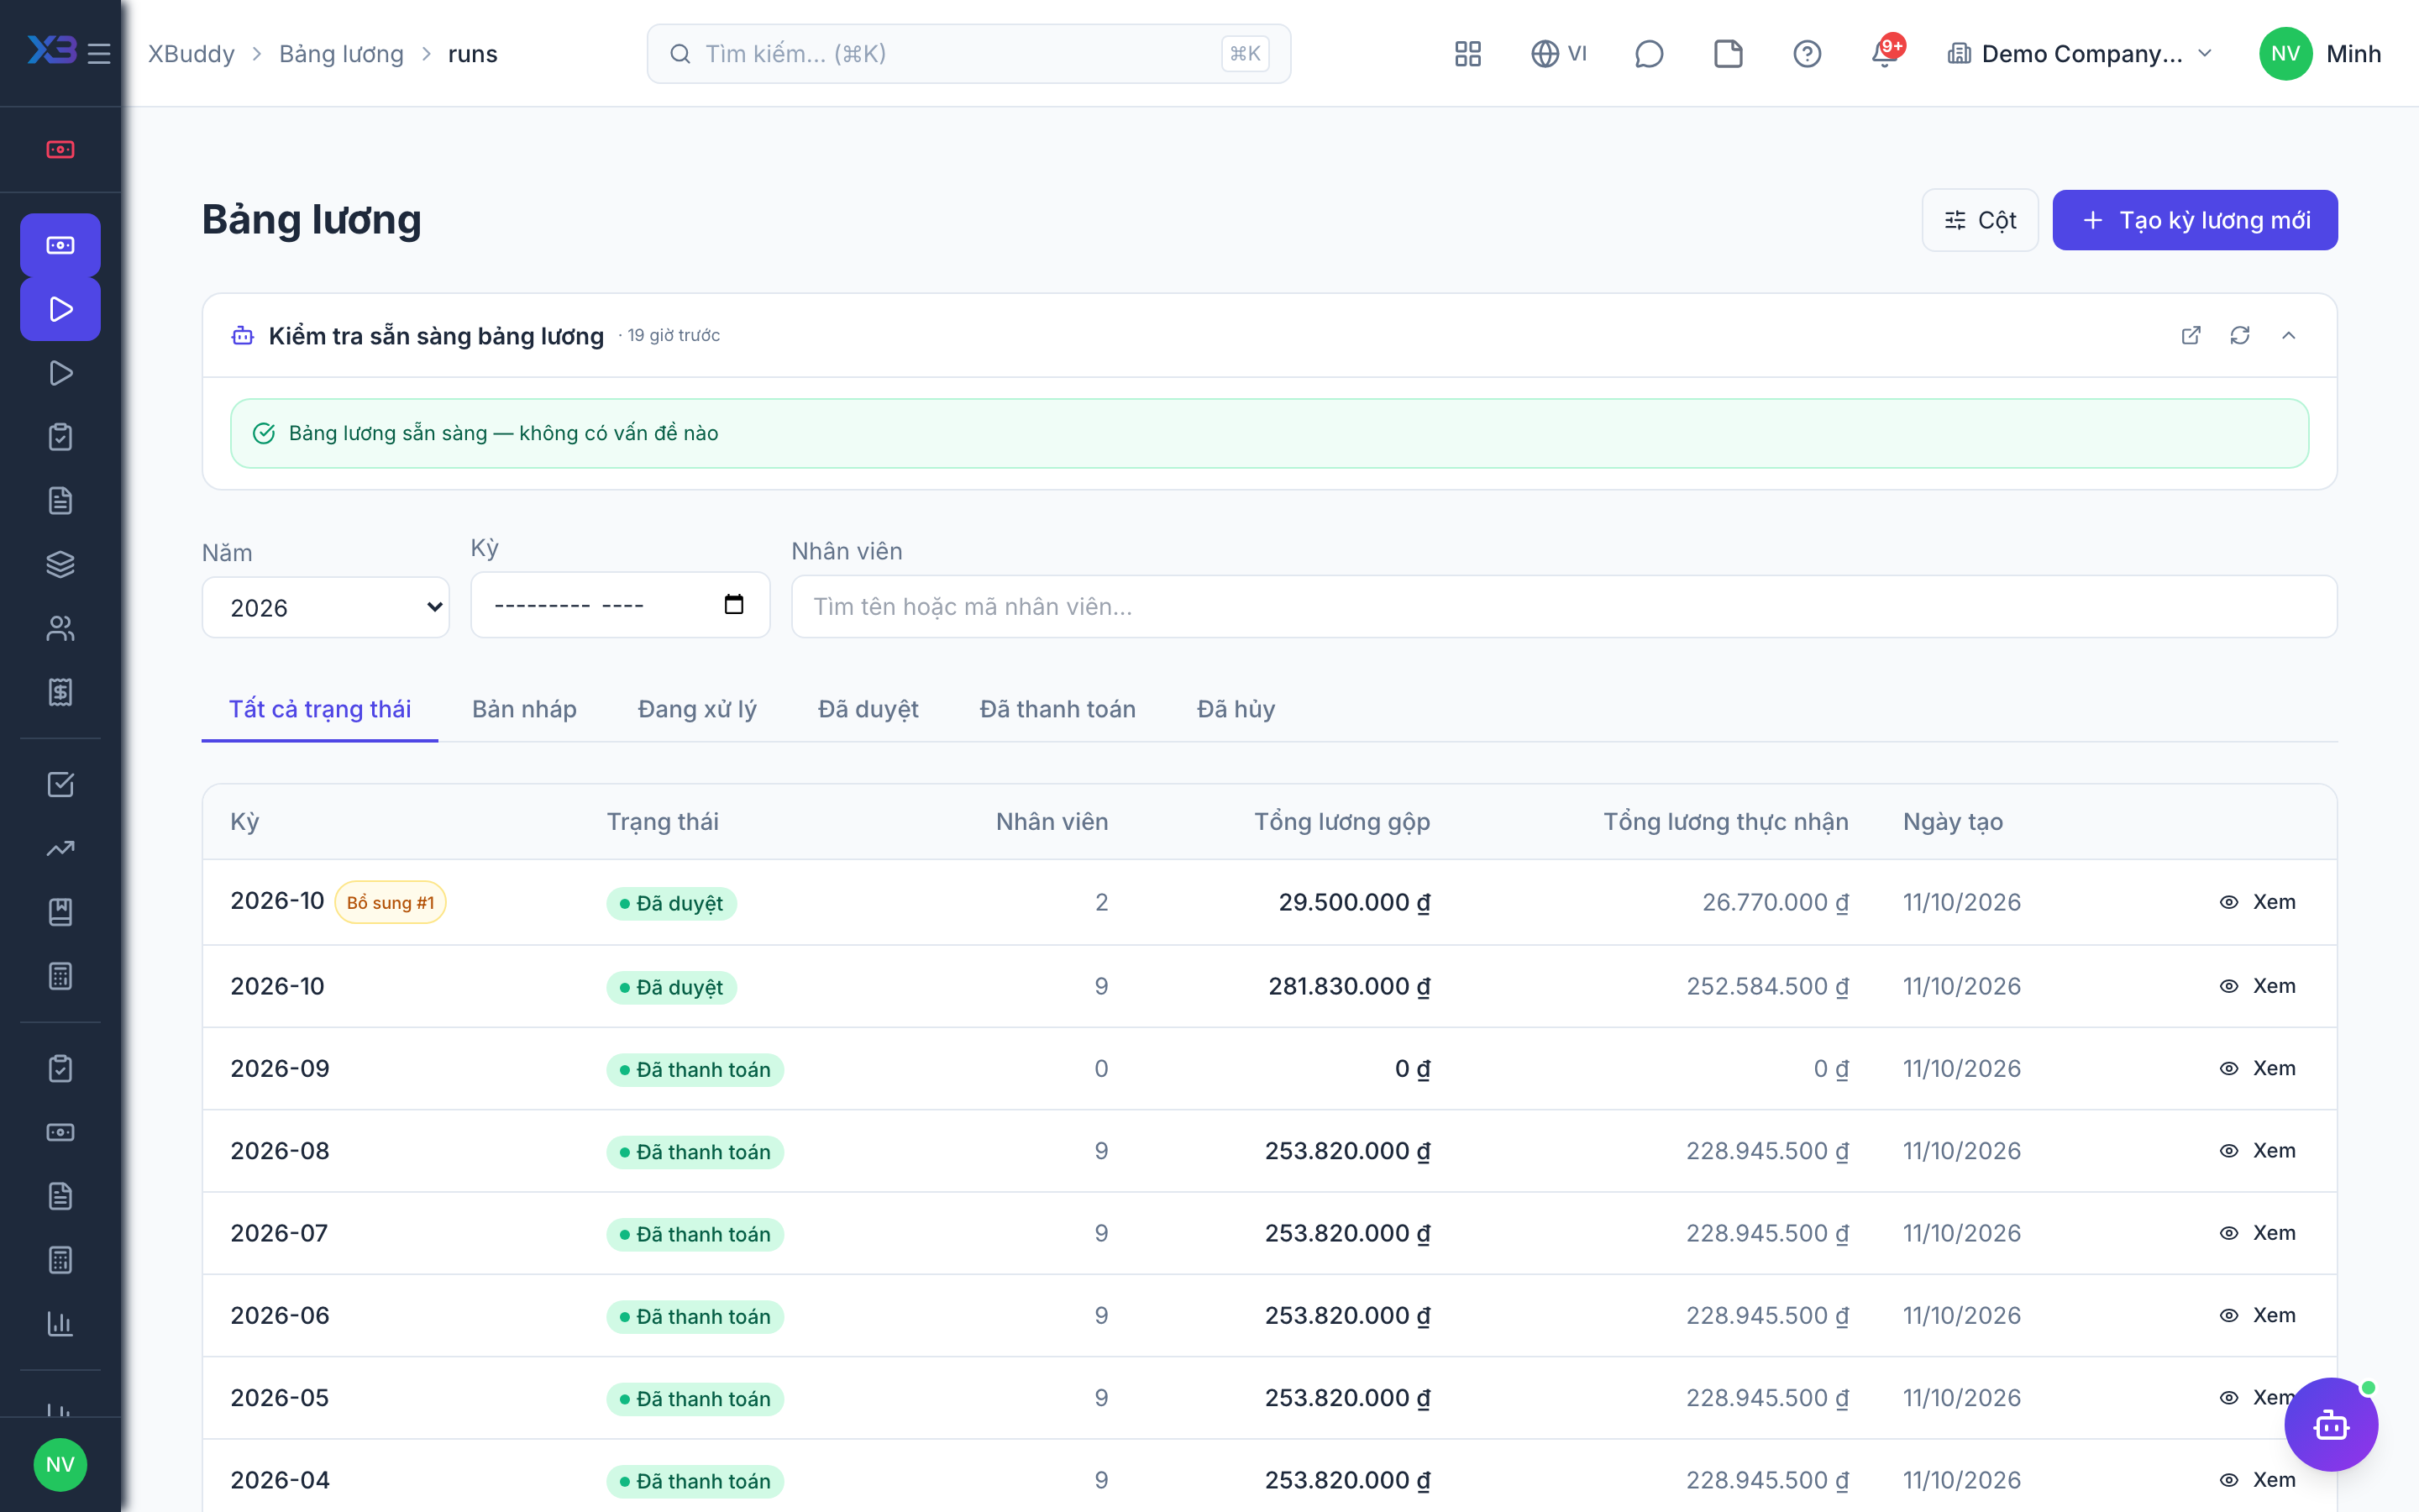The image size is (2419, 1512).
Task: Switch to Bản nháp tab
Action: pyautogui.click(x=524, y=709)
